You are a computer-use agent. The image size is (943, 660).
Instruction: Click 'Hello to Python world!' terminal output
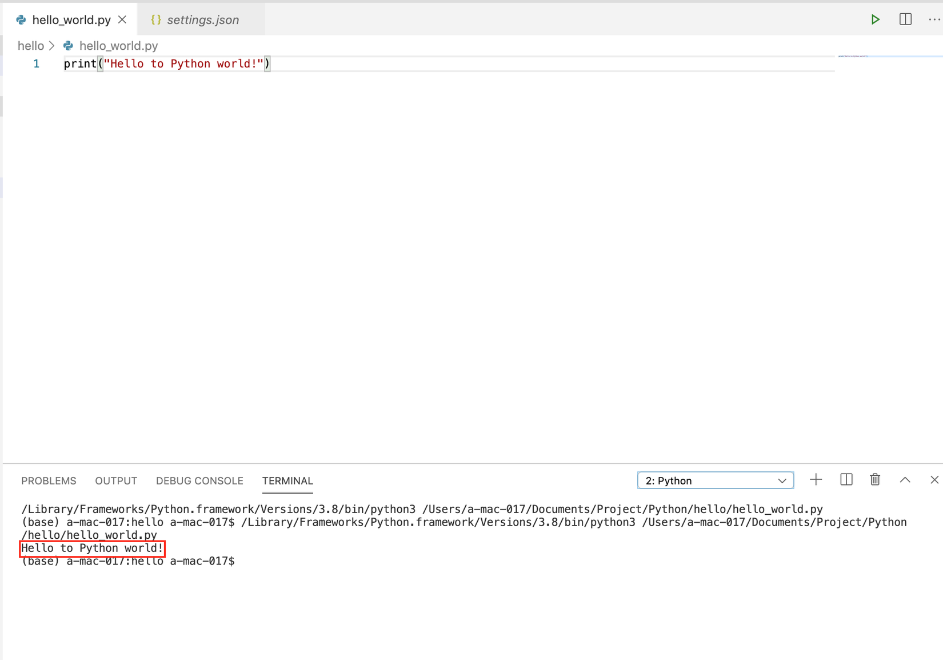(92, 548)
